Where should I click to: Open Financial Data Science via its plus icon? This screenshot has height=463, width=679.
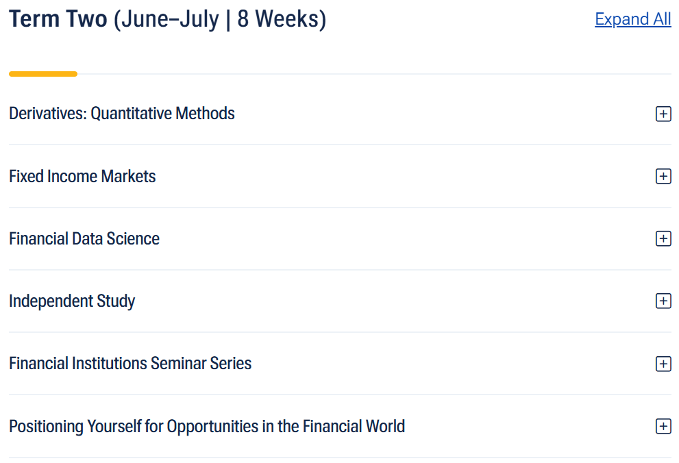[x=663, y=238]
